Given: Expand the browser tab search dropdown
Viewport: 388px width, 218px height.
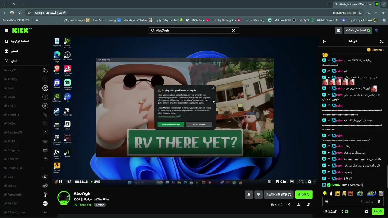Looking at the screenshot, I should pyautogui.click(x=384, y=4).
